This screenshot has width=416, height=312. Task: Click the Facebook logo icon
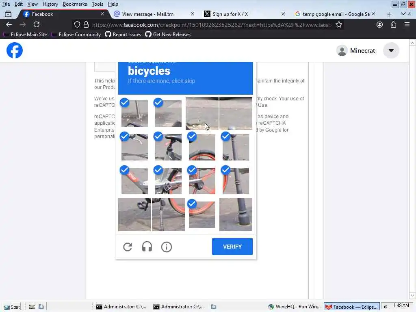point(15,50)
